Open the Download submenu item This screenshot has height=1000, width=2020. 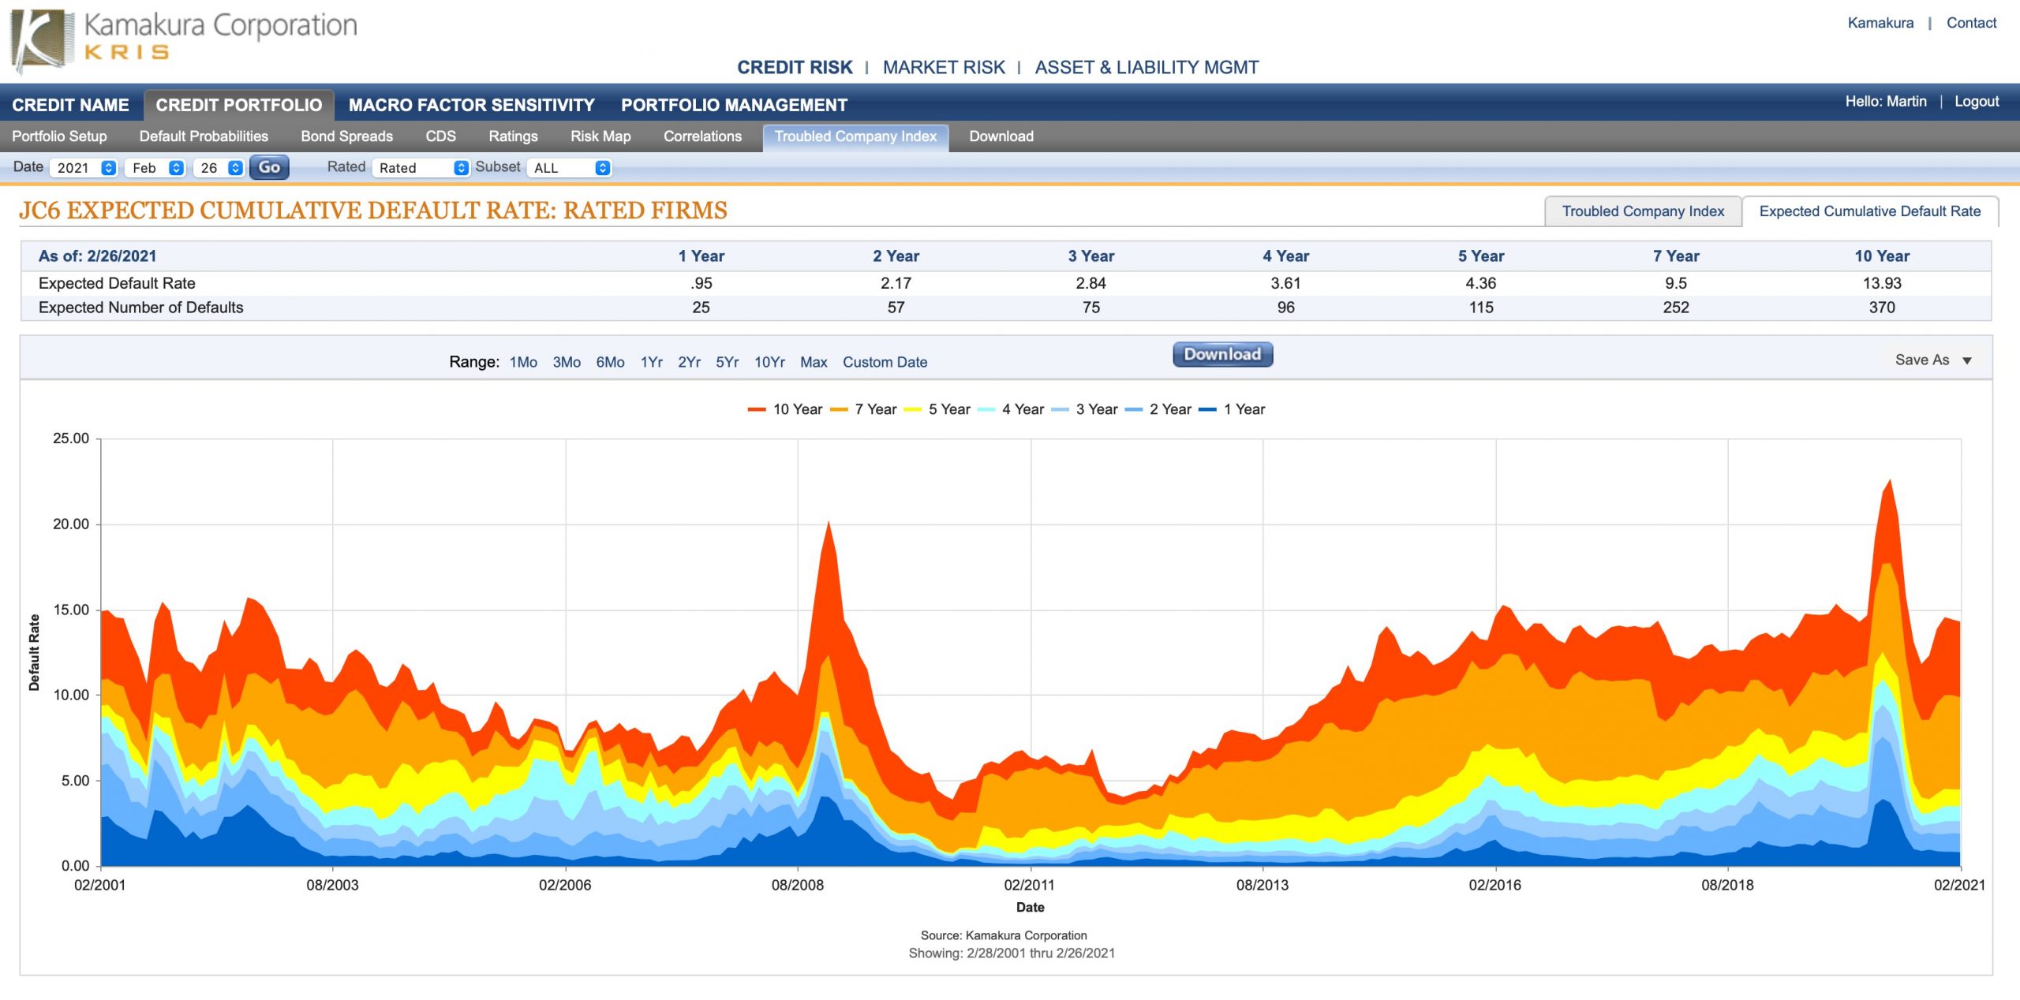(1001, 136)
